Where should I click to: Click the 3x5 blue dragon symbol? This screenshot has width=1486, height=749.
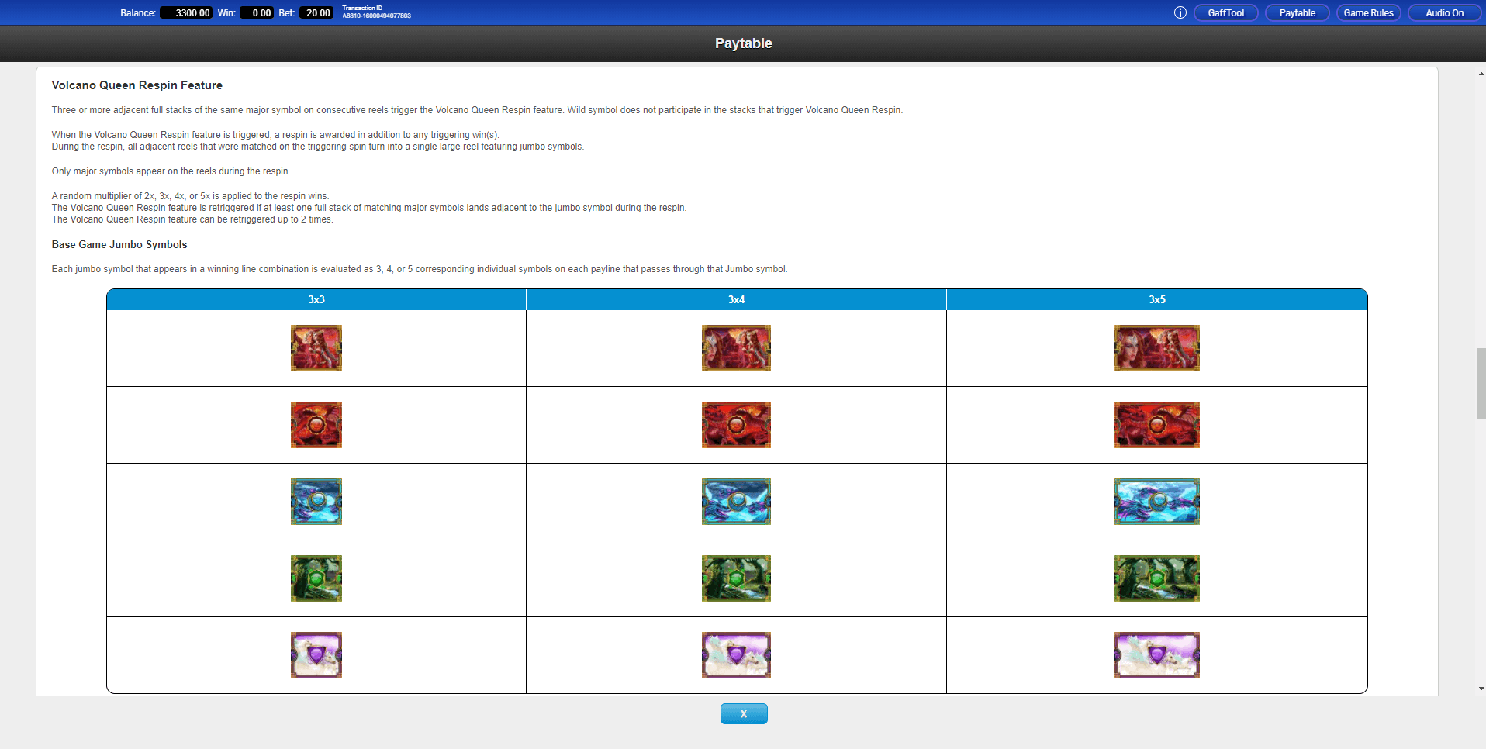pyautogui.click(x=1156, y=502)
